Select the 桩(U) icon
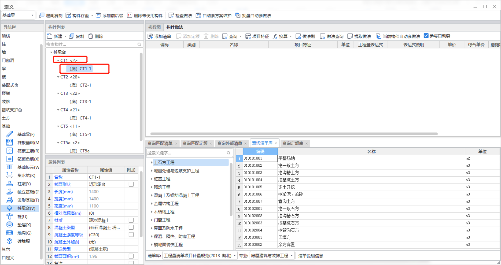This screenshot has height=265, width=501. [10, 216]
